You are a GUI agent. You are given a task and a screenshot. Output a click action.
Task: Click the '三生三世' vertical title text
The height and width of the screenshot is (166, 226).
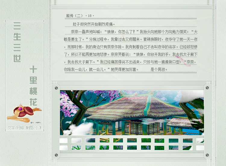click(17, 42)
